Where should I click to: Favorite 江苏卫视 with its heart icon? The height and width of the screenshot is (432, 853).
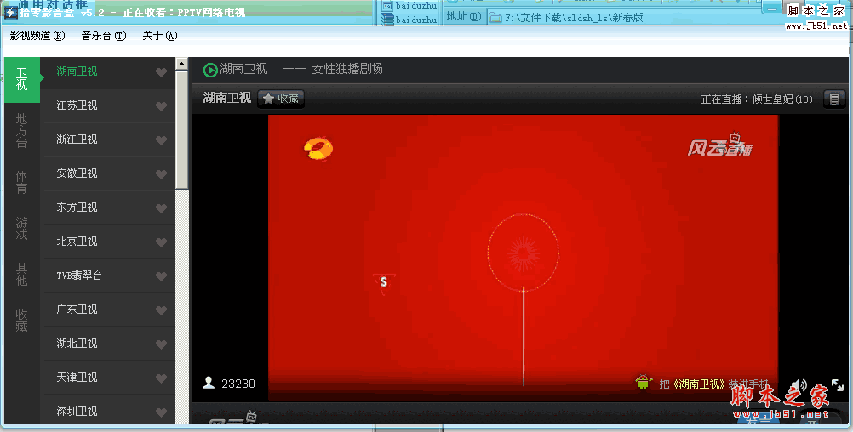pos(161,106)
